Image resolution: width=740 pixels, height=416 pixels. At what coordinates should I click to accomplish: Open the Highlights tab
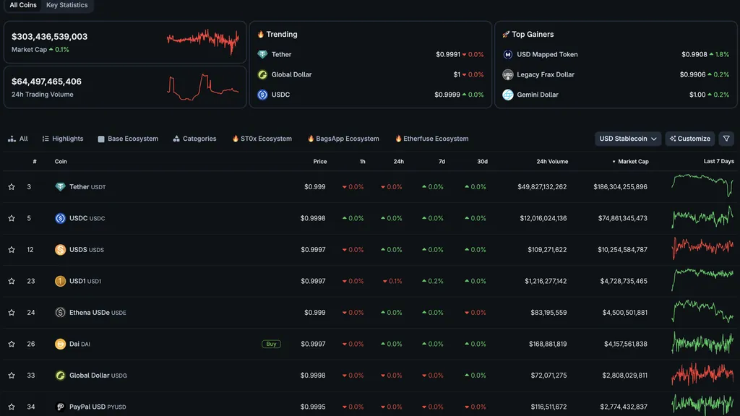coord(63,139)
